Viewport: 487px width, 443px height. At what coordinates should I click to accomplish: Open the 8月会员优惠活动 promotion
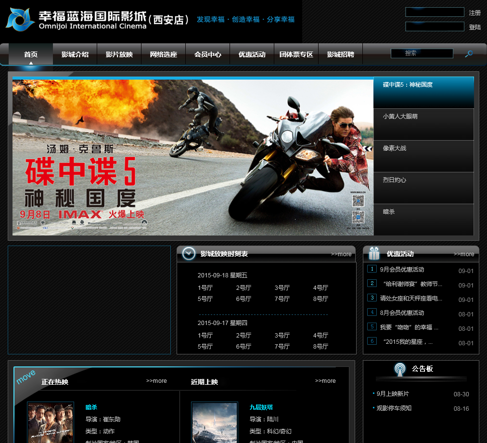pos(402,313)
